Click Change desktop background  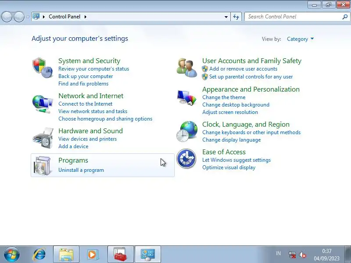click(x=236, y=105)
